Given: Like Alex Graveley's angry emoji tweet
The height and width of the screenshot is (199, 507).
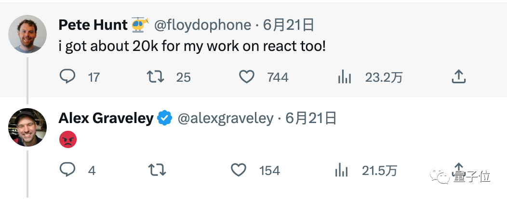Looking at the screenshot, I should tap(239, 170).
